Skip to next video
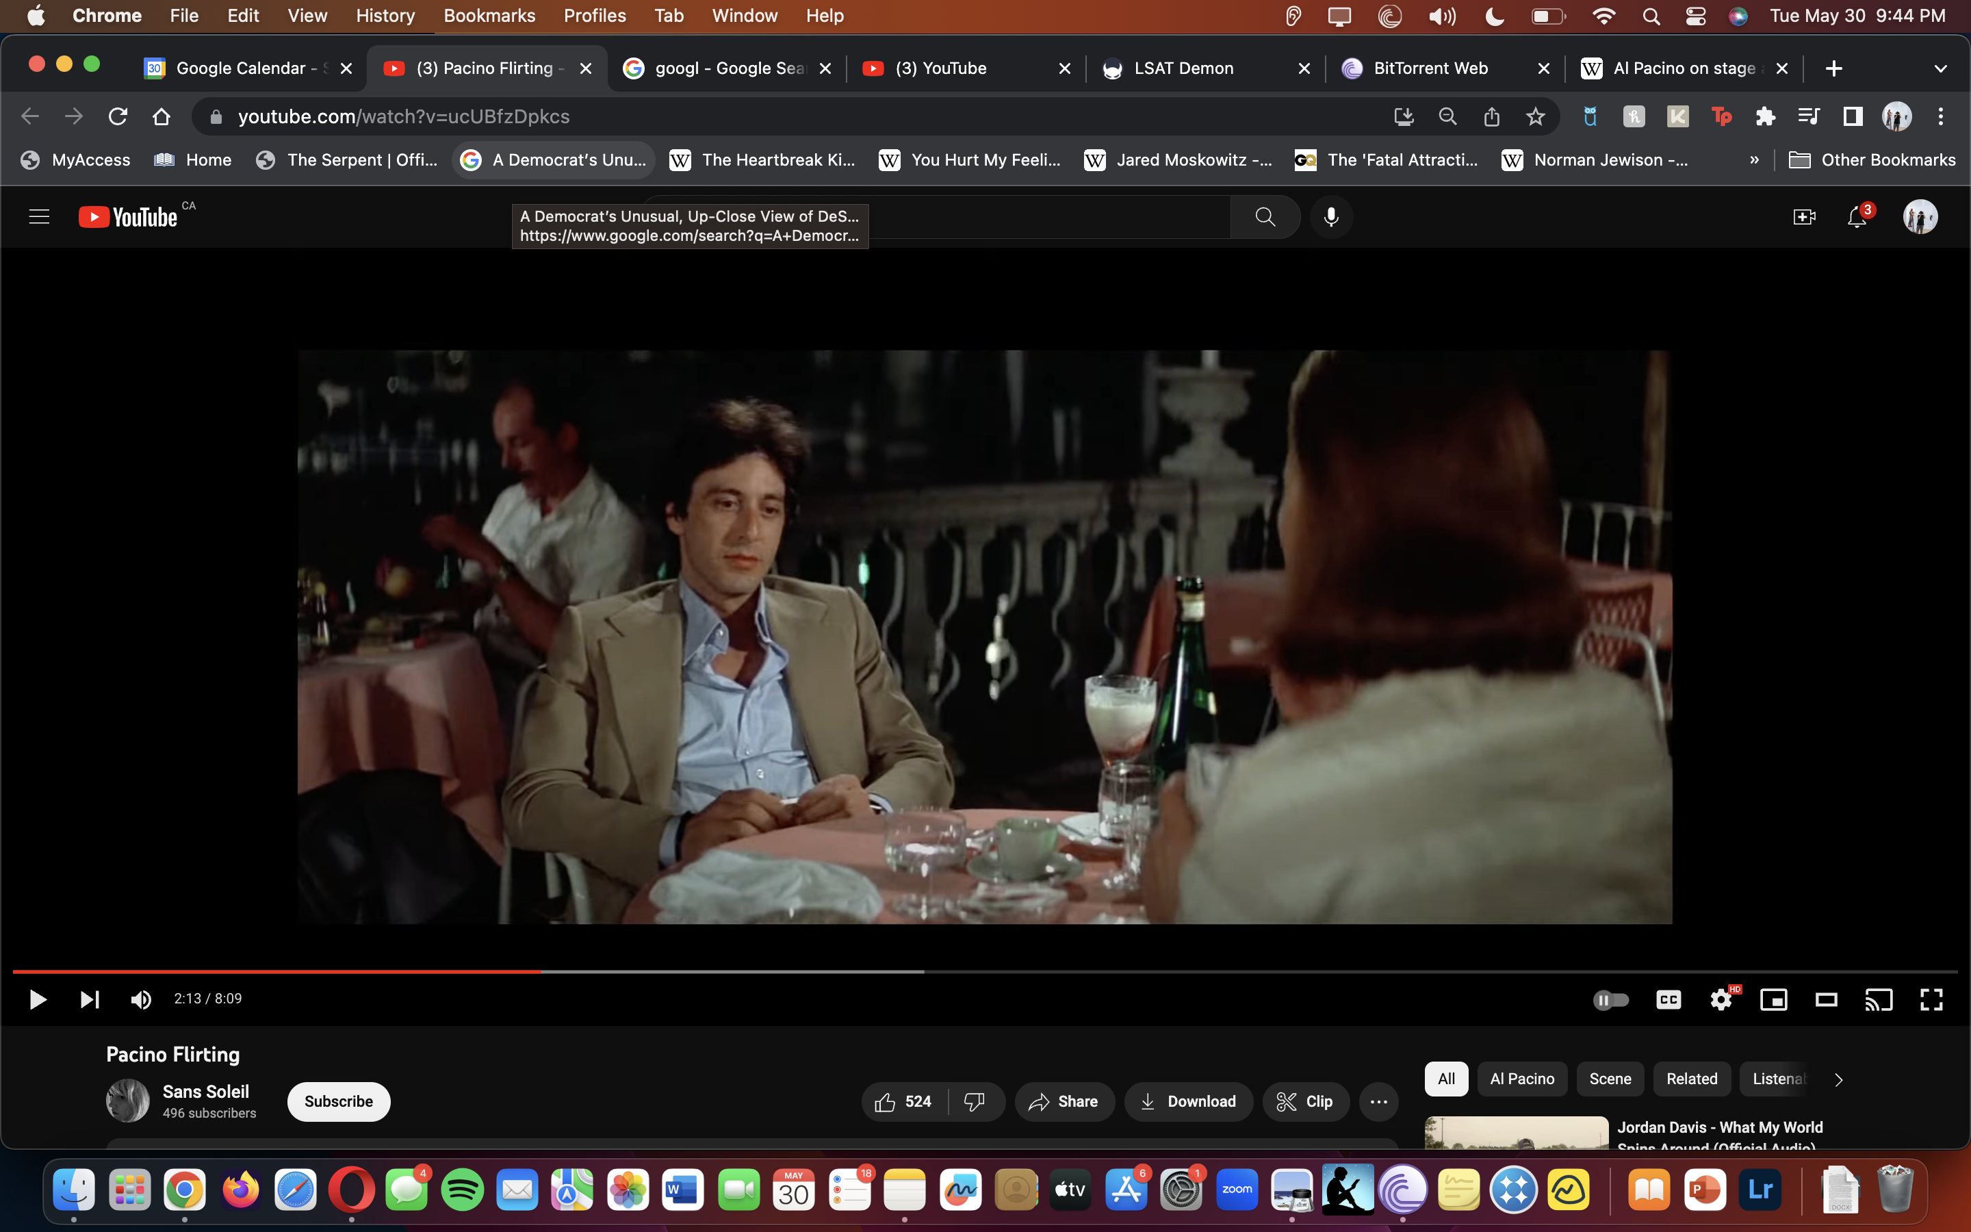 click(x=90, y=999)
